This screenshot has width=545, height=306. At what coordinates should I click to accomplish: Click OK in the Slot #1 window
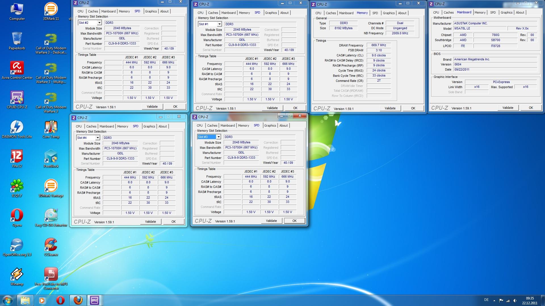[295, 108]
